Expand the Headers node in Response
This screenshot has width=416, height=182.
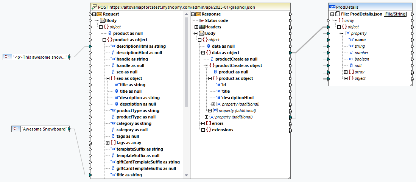click(196, 27)
